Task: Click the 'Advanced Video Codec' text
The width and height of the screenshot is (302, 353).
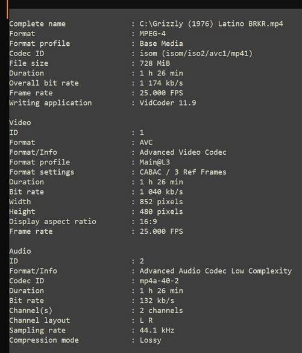Action: 183,152
